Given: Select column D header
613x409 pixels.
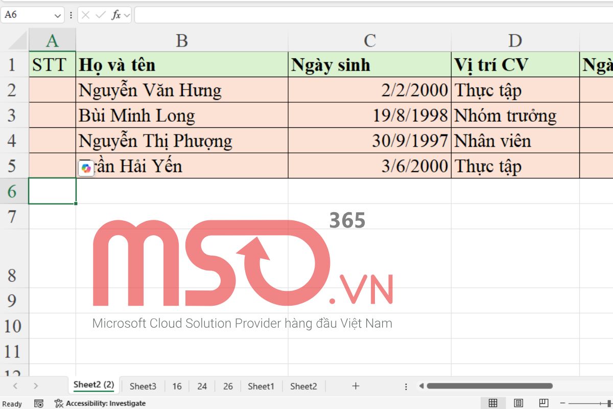Looking at the screenshot, I should (x=515, y=40).
